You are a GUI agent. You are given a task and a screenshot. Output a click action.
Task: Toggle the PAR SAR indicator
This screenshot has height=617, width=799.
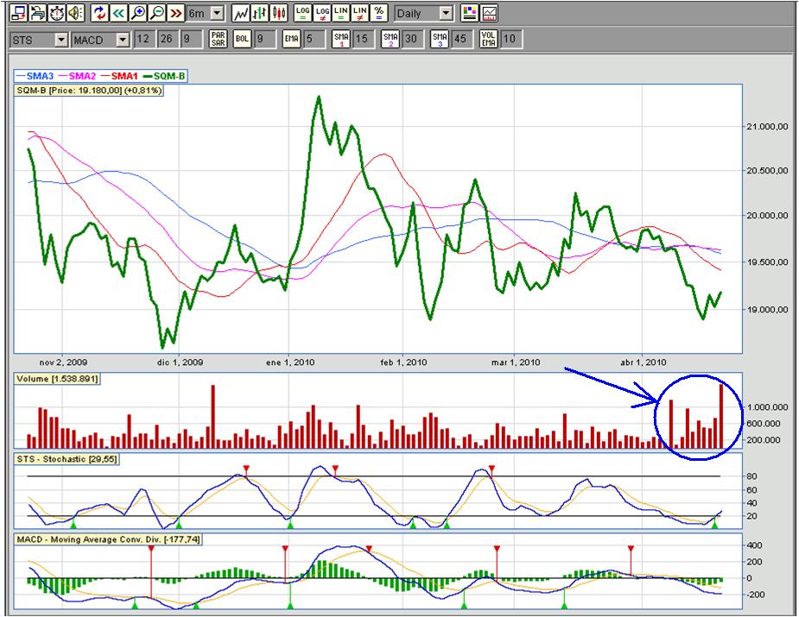coord(219,39)
